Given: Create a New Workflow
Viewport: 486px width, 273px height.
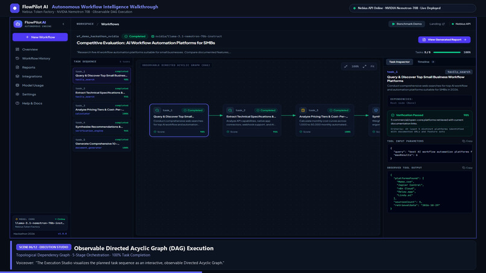Looking at the screenshot, I should (x=40, y=37).
